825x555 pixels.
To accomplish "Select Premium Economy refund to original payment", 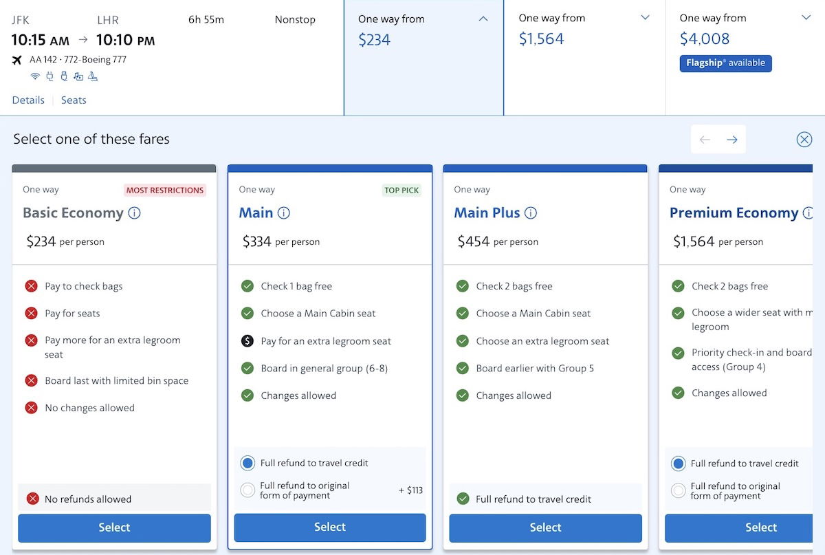I will pyautogui.click(x=678, y=490).
